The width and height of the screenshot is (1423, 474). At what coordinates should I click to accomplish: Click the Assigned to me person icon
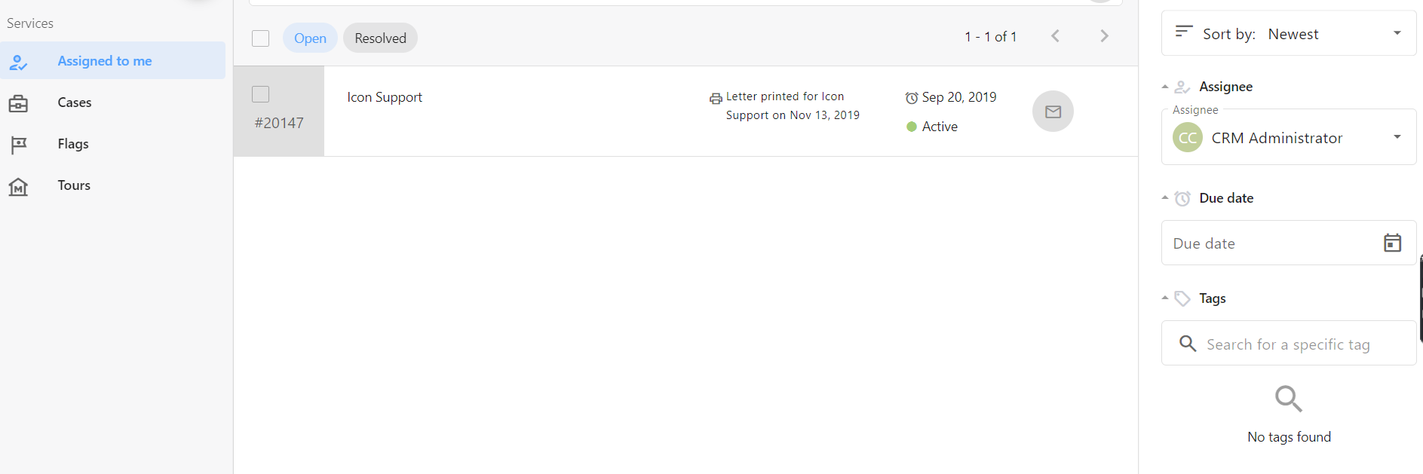(x=18, y=63)
